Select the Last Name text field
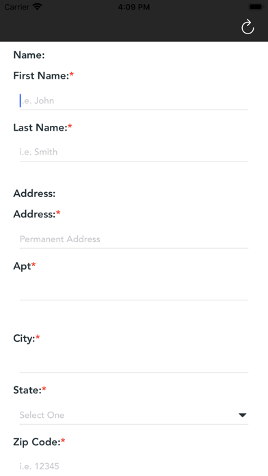This screenshot has width=268, height=476. click(134, 152)
